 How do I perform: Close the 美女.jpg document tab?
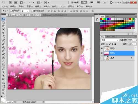39,15
